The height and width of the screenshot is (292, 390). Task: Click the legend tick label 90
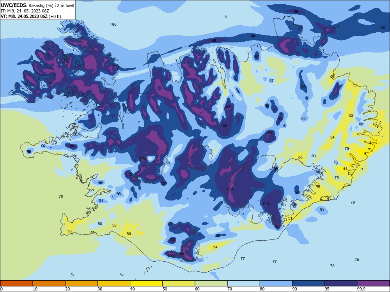pyautogui.click(x=294, y=289)
